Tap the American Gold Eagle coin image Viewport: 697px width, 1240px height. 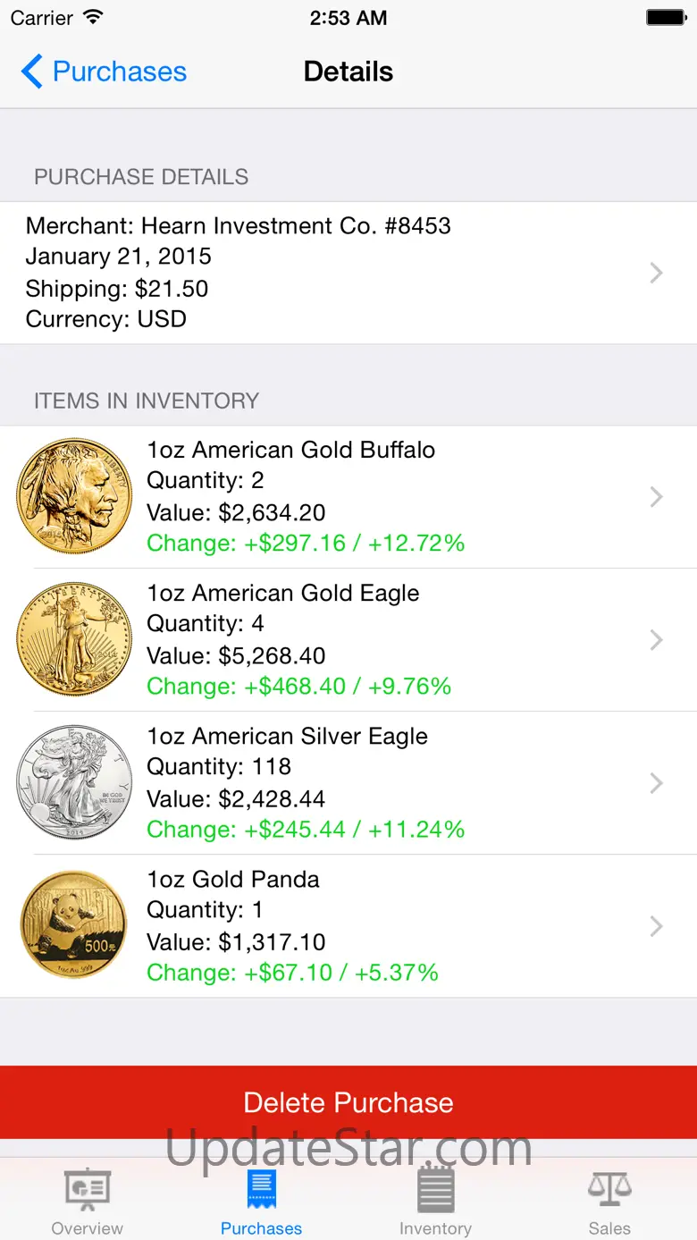click(74, 639)
